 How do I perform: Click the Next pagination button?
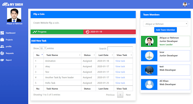[x=128, y=95]
